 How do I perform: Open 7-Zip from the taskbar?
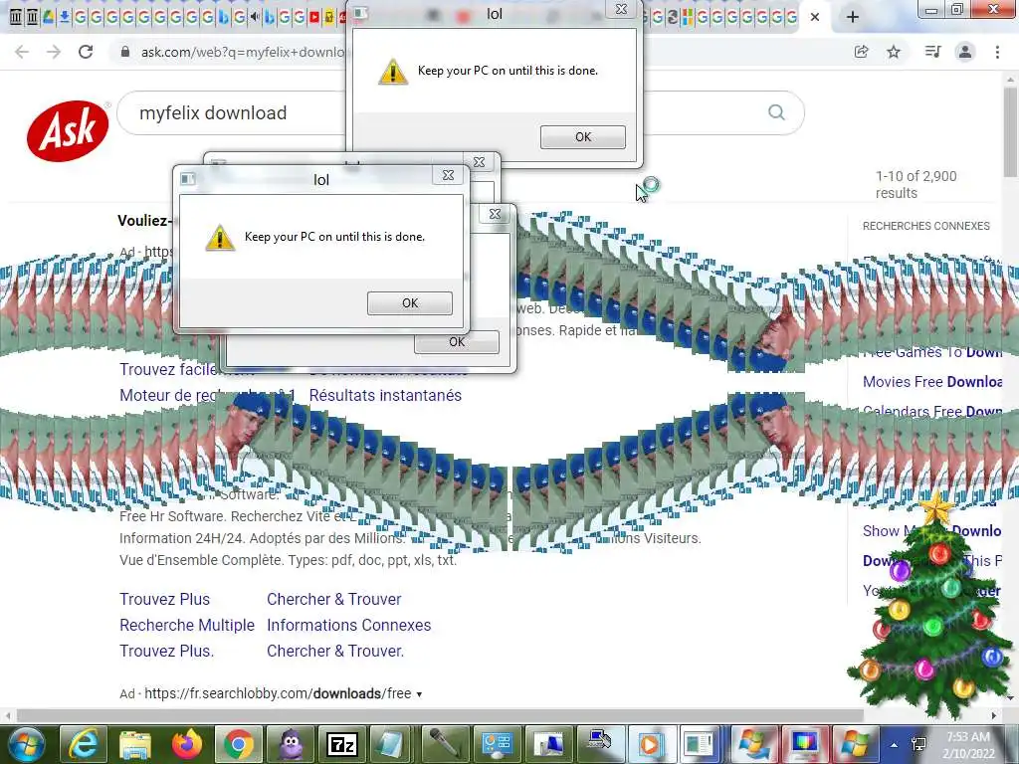[342, 744]
